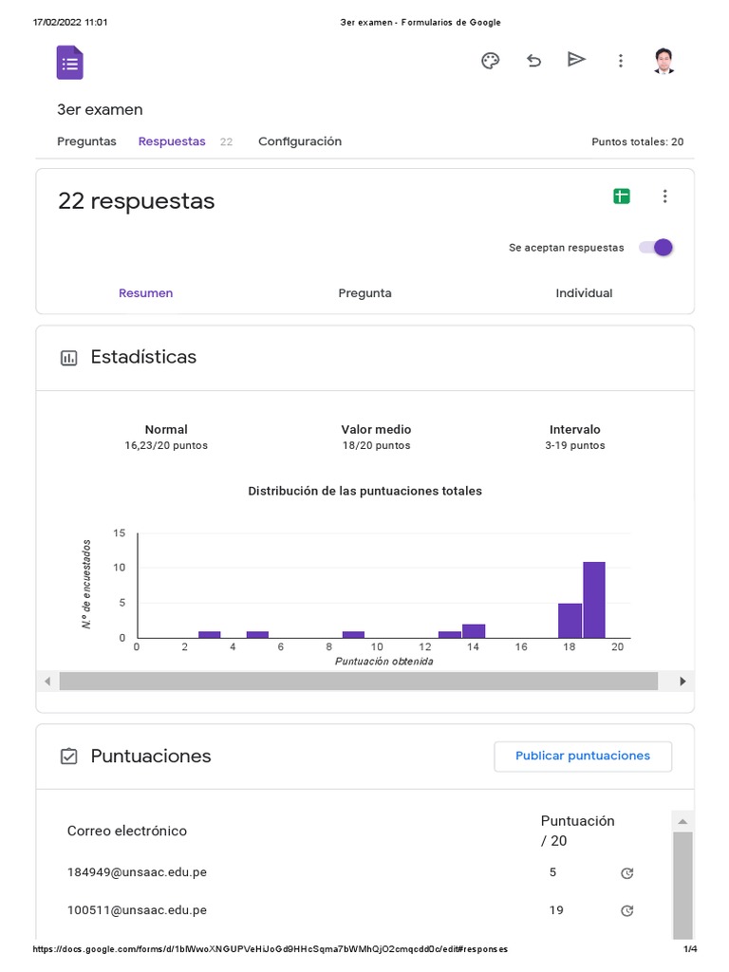Screen dimensions: 729x972
Task: Click the Send paper plane icon
Action: pos(576,60)
